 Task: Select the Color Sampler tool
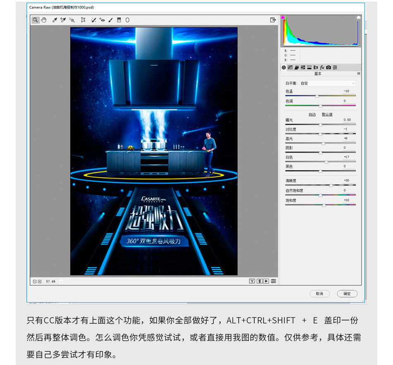pyautogui.click(x=63, y=20)
